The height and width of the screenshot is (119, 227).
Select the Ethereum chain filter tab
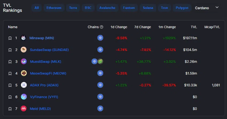pyautogui.click(x=54, y=8)
